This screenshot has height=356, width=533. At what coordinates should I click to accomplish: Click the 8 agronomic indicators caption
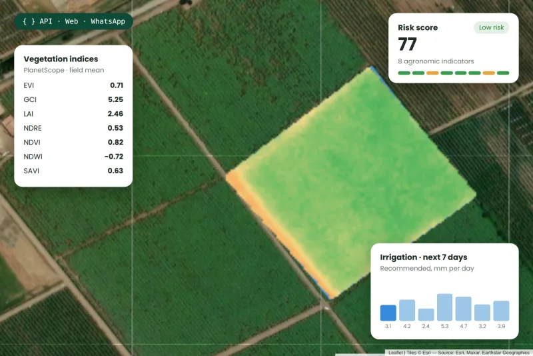tap(436, 61)
